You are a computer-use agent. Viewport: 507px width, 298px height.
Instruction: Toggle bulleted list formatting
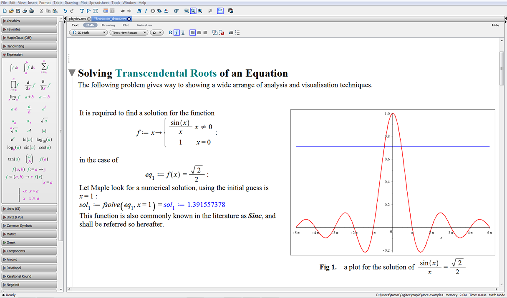point(231,33)
